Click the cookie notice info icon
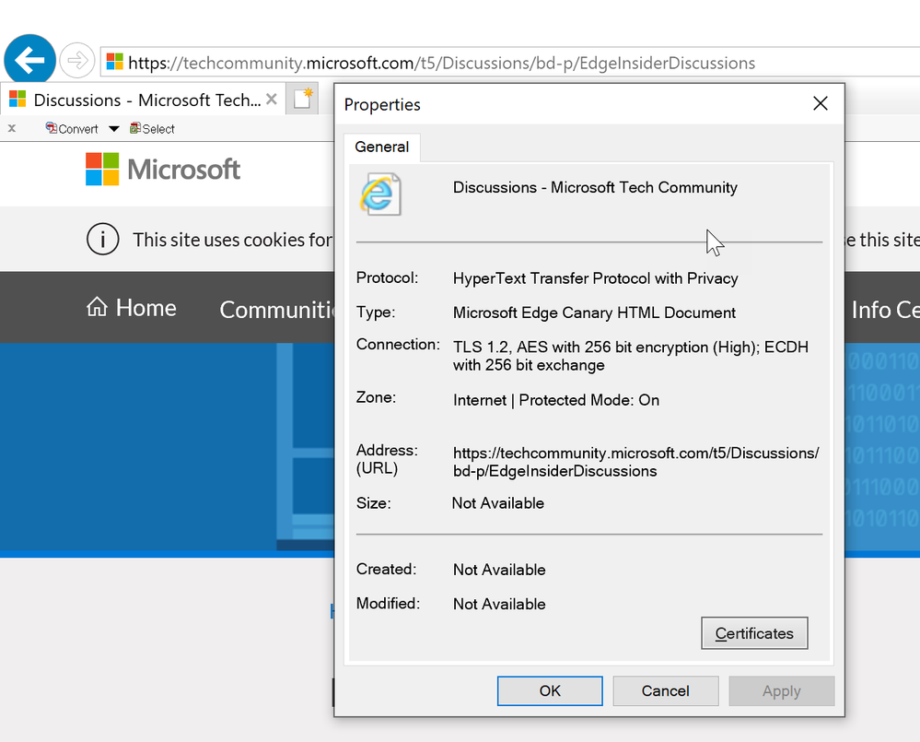The height and width of the screenshot is (742, 920). [x=102, y=239]
